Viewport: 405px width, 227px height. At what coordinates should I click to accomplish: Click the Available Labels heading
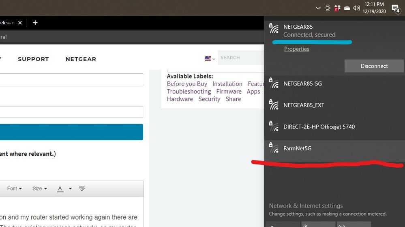tap(190, 76)
